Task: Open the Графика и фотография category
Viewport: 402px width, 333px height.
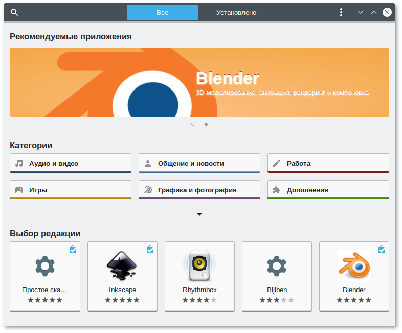Action: pyautogui.click(x=199, y=190)
